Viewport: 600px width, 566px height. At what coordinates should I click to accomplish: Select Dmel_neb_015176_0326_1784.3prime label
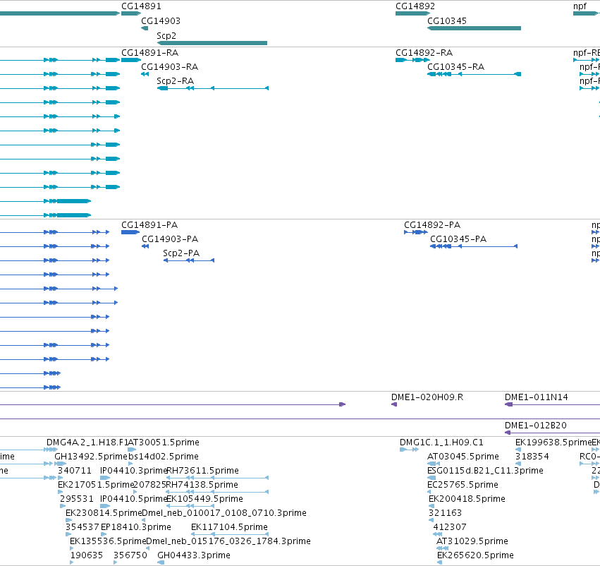pyautogui.click(x=228, y=541)
